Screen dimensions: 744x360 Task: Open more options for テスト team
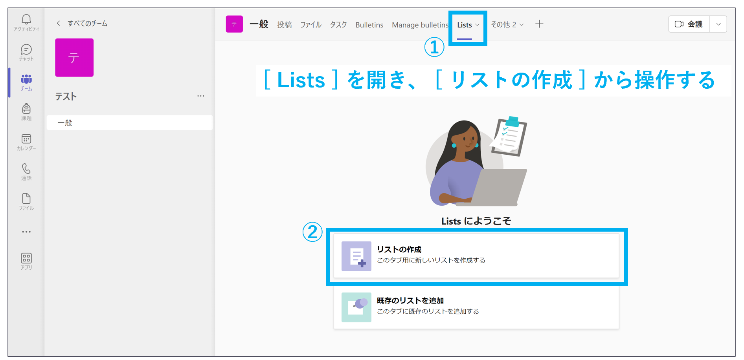(201, 96)
